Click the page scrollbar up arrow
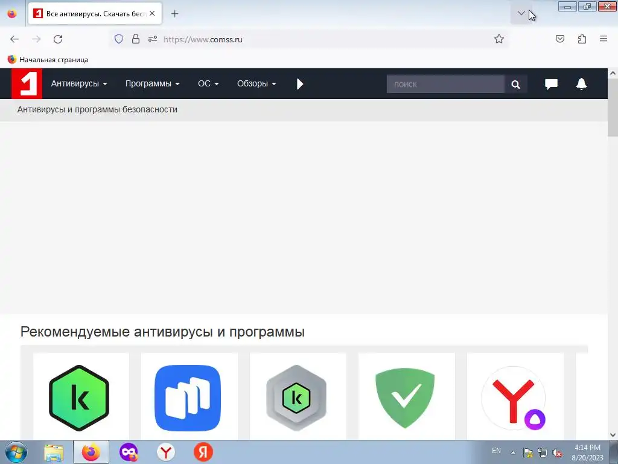 613,73
